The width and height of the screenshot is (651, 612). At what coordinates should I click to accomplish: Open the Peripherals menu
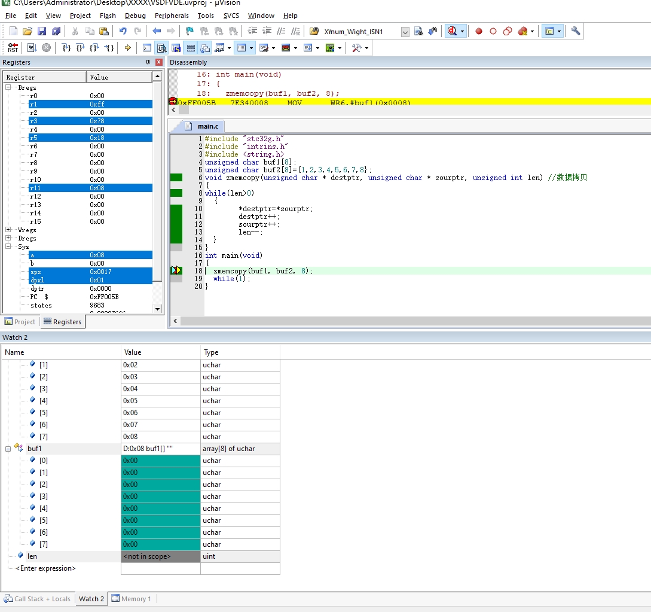tap(172, 16)
